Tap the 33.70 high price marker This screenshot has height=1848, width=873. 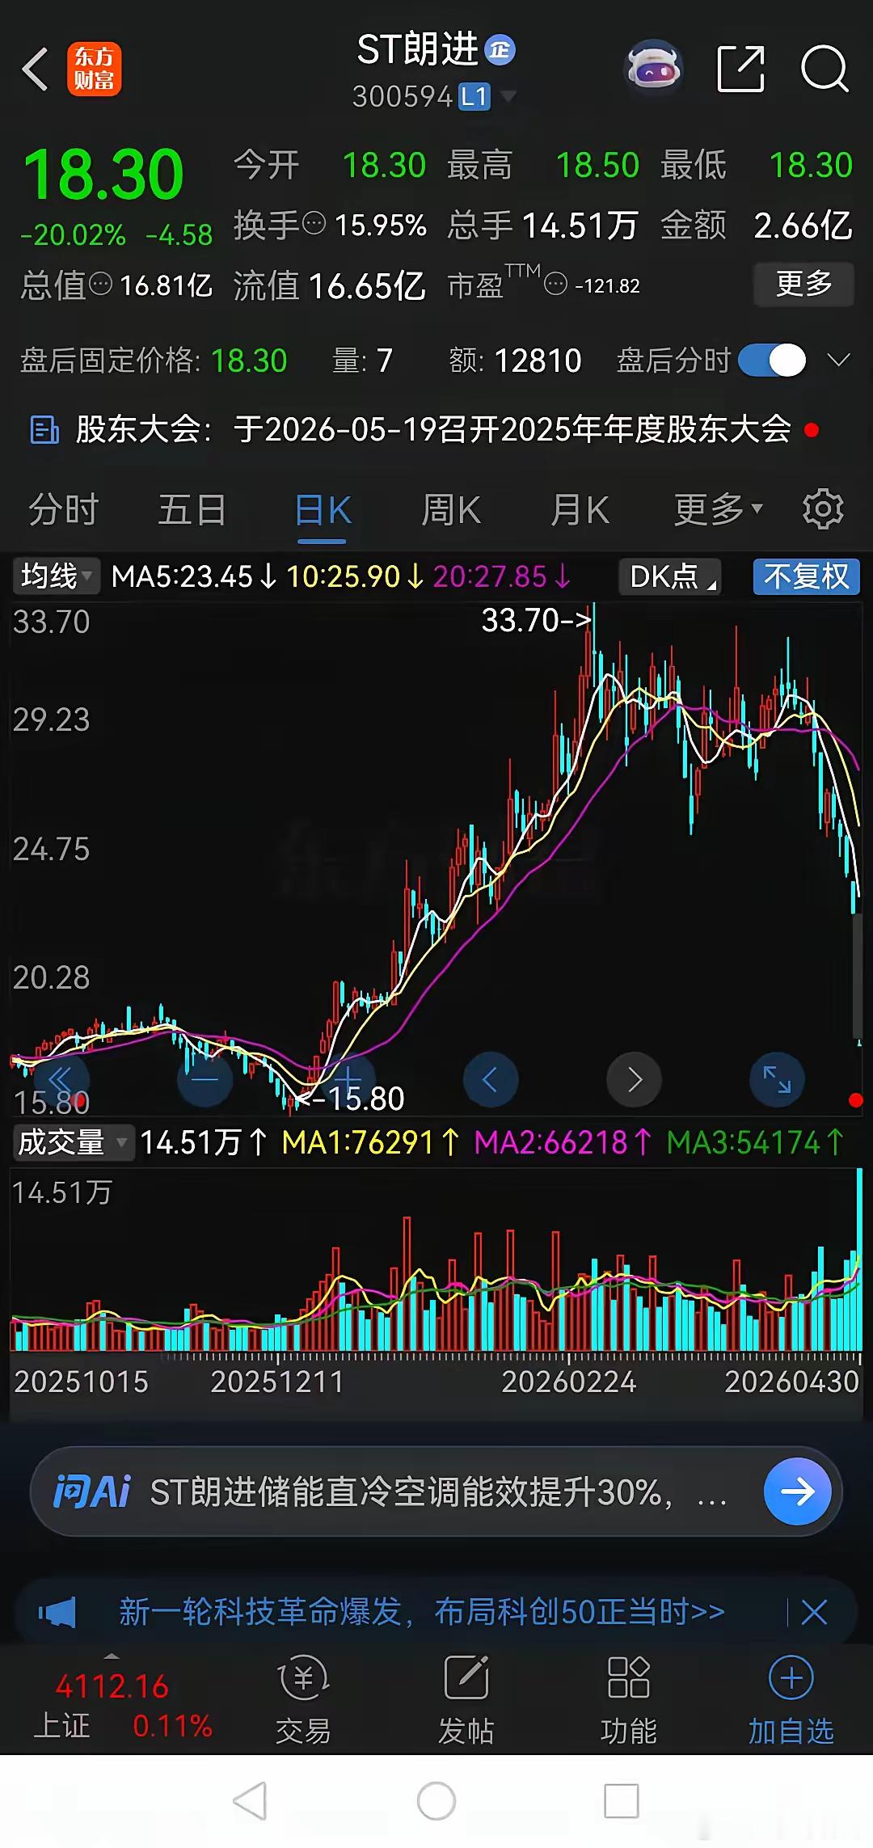pyautogui.click(x=538, y=620)
